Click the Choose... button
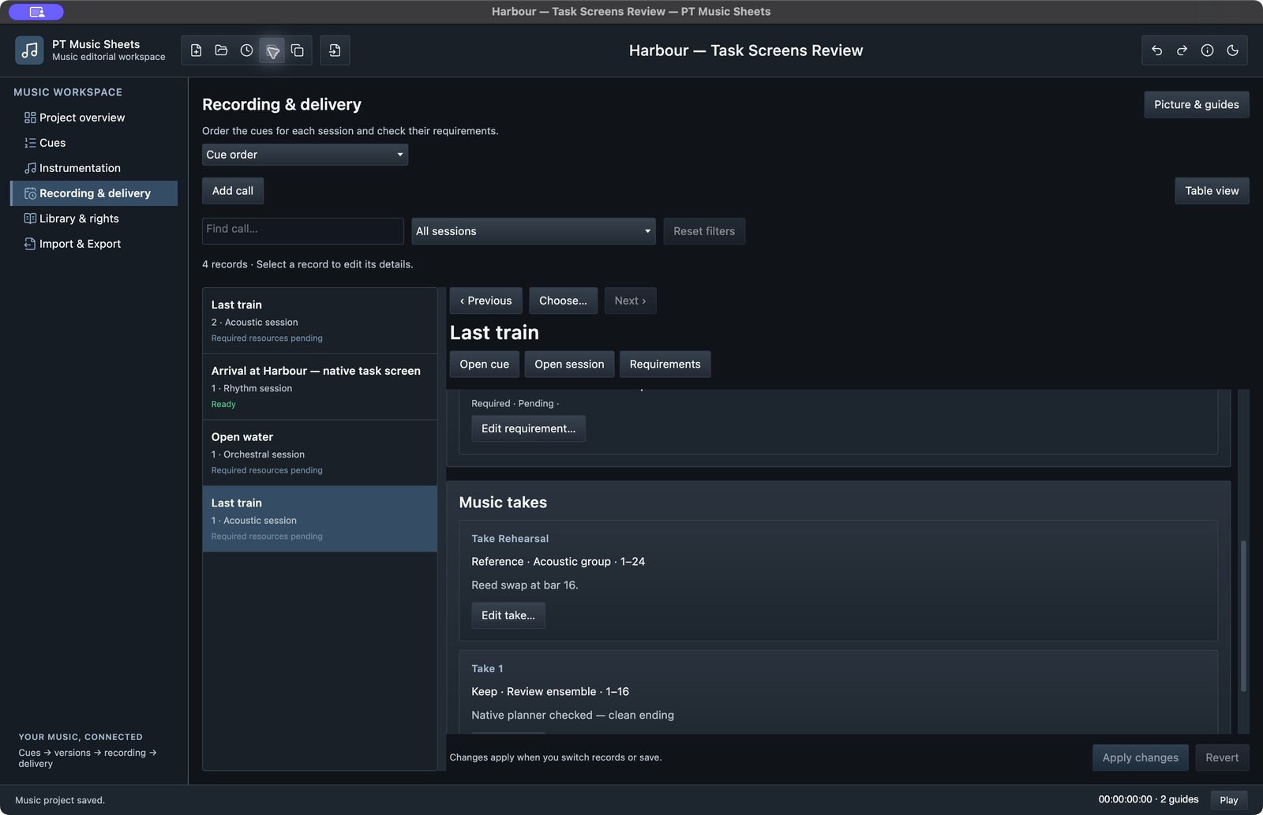Image resolution: width=1263 pixels, height=815 pixels. (x=563, y=301)
